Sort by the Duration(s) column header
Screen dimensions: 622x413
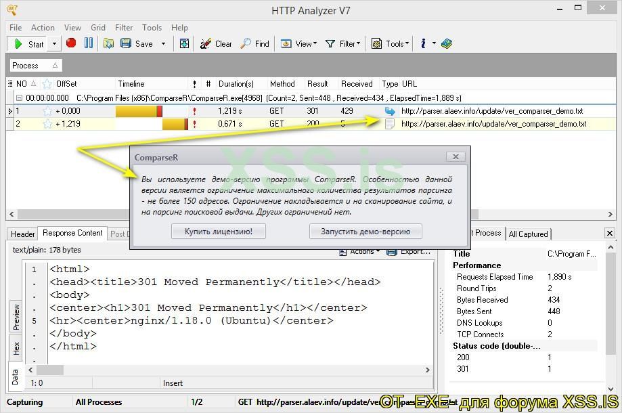click(236, 84)
